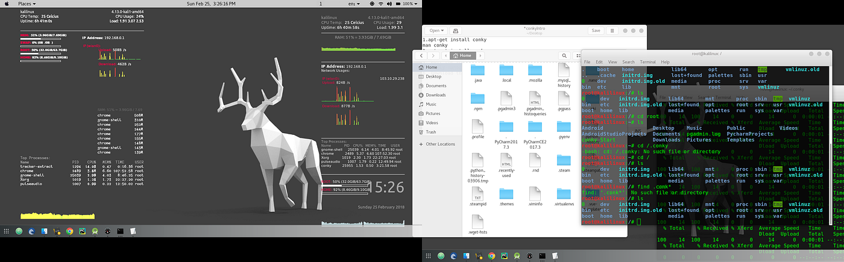Select the PyCharmCE2017.3 folder

(x=535, y=134)
